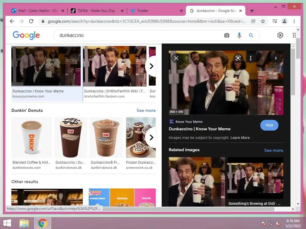Activate Google Lens on preview image
This screenshot has height=229, width=306.
click(x=238, y=58)
